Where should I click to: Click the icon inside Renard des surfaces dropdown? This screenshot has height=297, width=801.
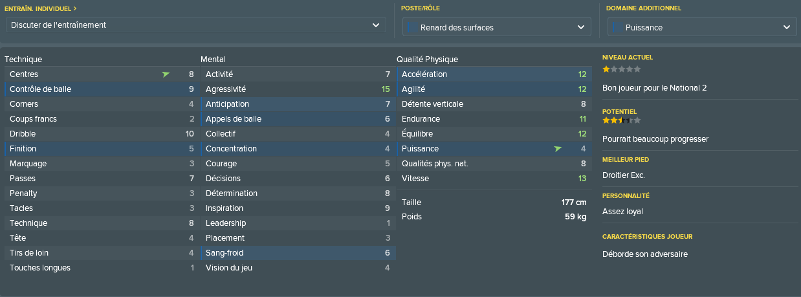(x=411, y=27)
